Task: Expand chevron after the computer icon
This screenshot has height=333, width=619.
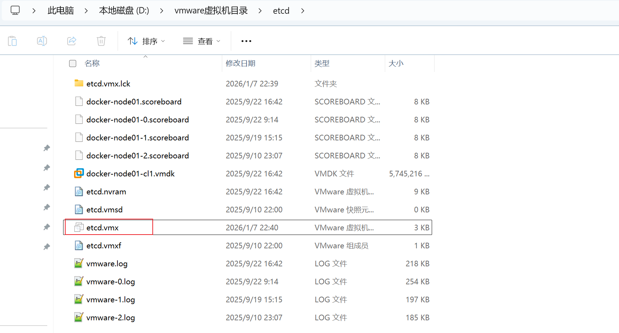Action: tap(34, 11)
